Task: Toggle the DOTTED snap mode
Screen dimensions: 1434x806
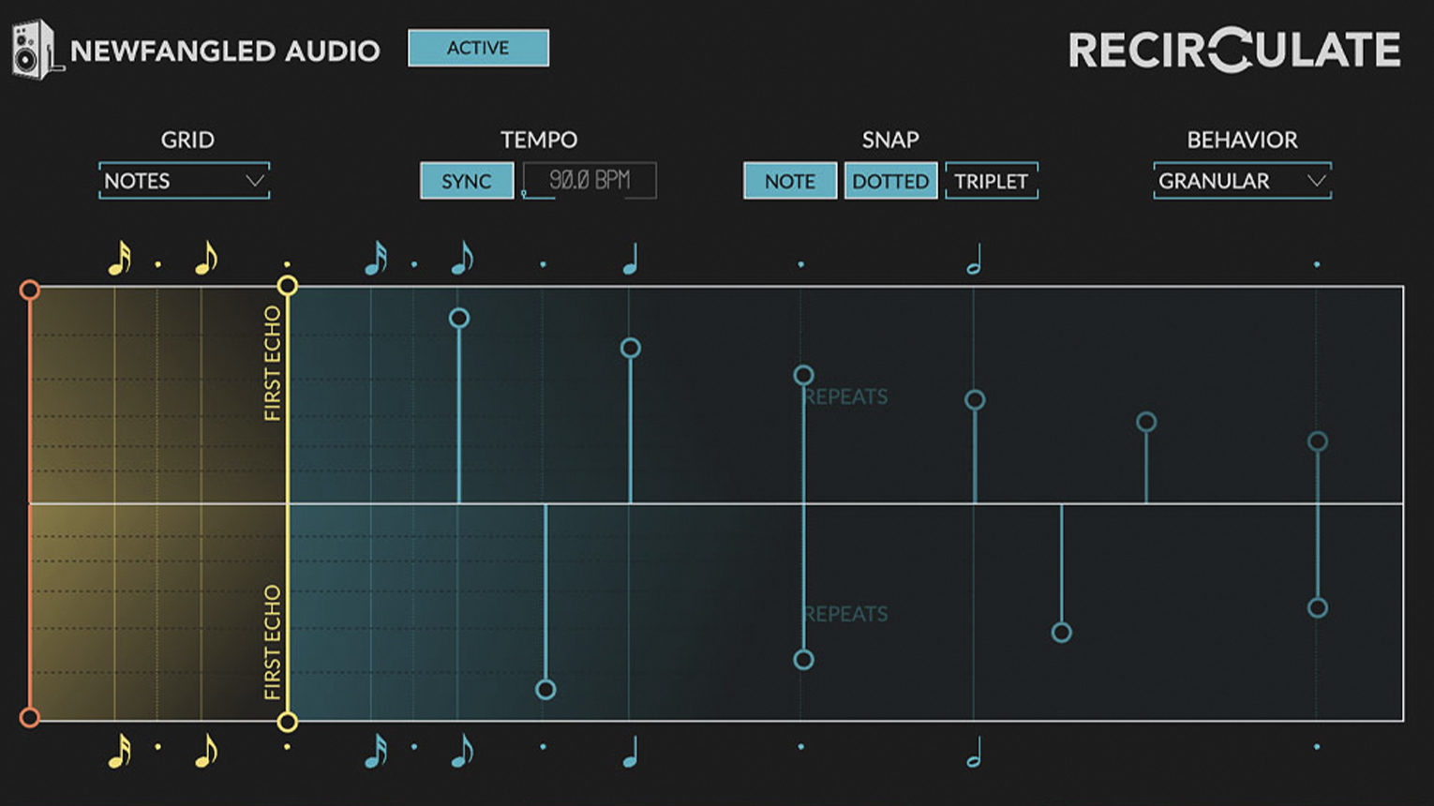Action: [890, 180]
